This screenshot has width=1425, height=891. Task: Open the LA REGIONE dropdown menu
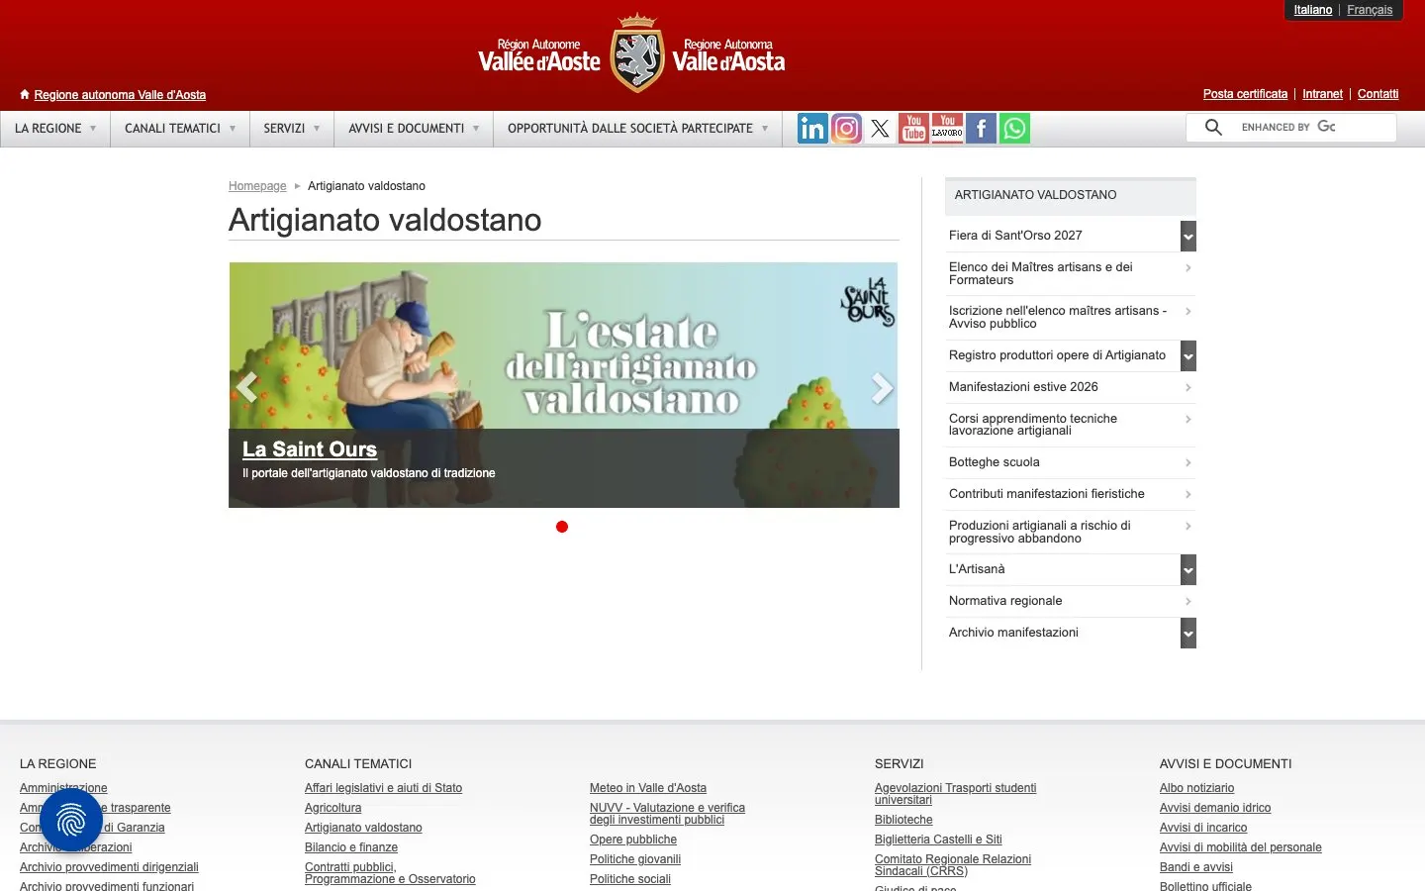pos(55,129)
